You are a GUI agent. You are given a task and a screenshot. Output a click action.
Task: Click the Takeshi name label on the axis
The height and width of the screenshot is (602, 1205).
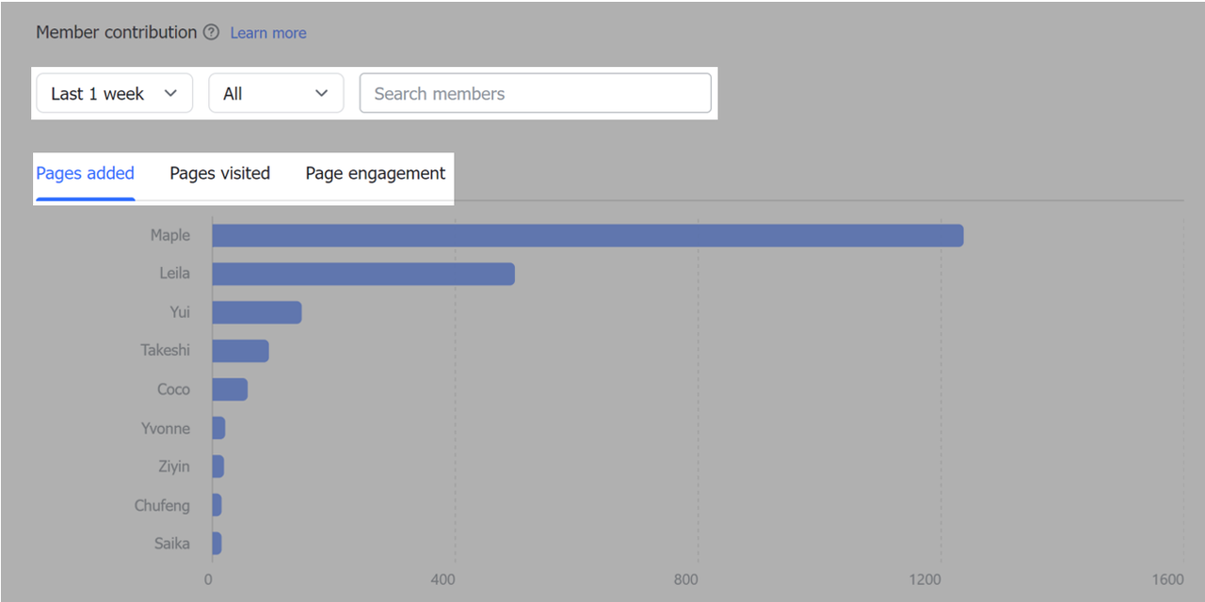[166, 351]
